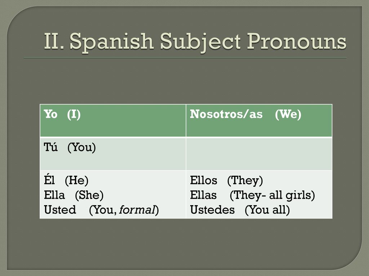The height and width of the screenshot is (276, 369).
Task: Click the empty cell next to Tú
Action: [x=259, y=154]
